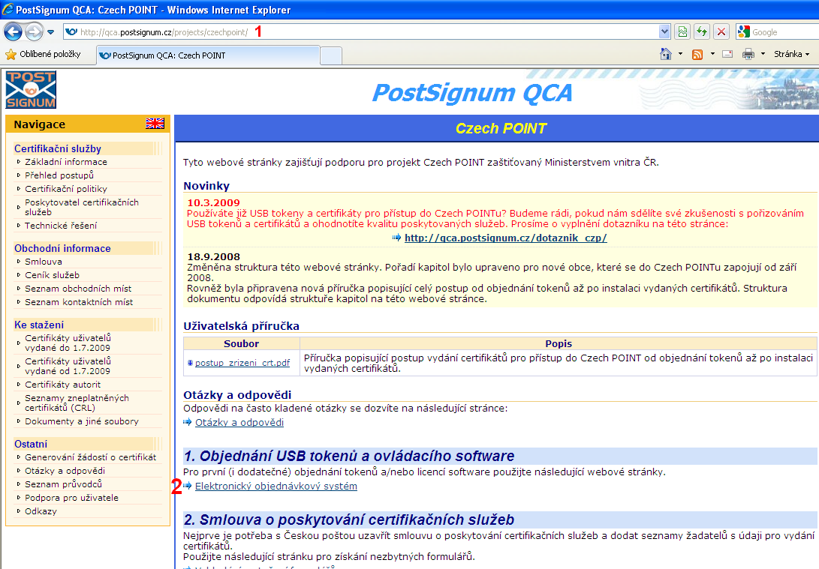
Task: Go forward with the browser Forward arrow
Action: (34, 31)
